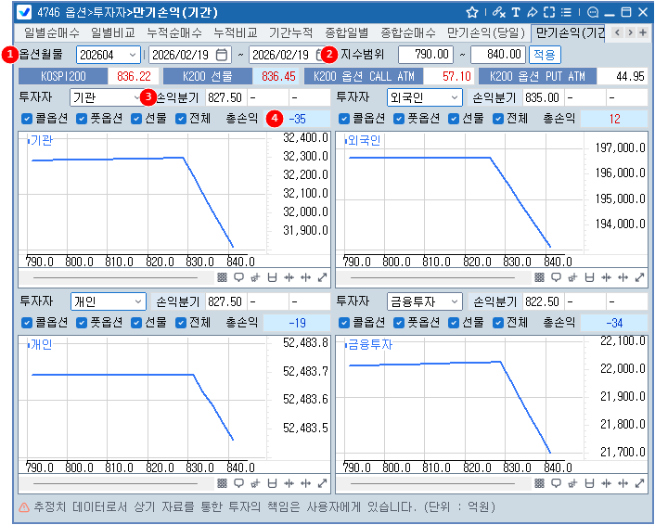
Task: Add this screen to favorites with the star icon
Action: (472, 12)
